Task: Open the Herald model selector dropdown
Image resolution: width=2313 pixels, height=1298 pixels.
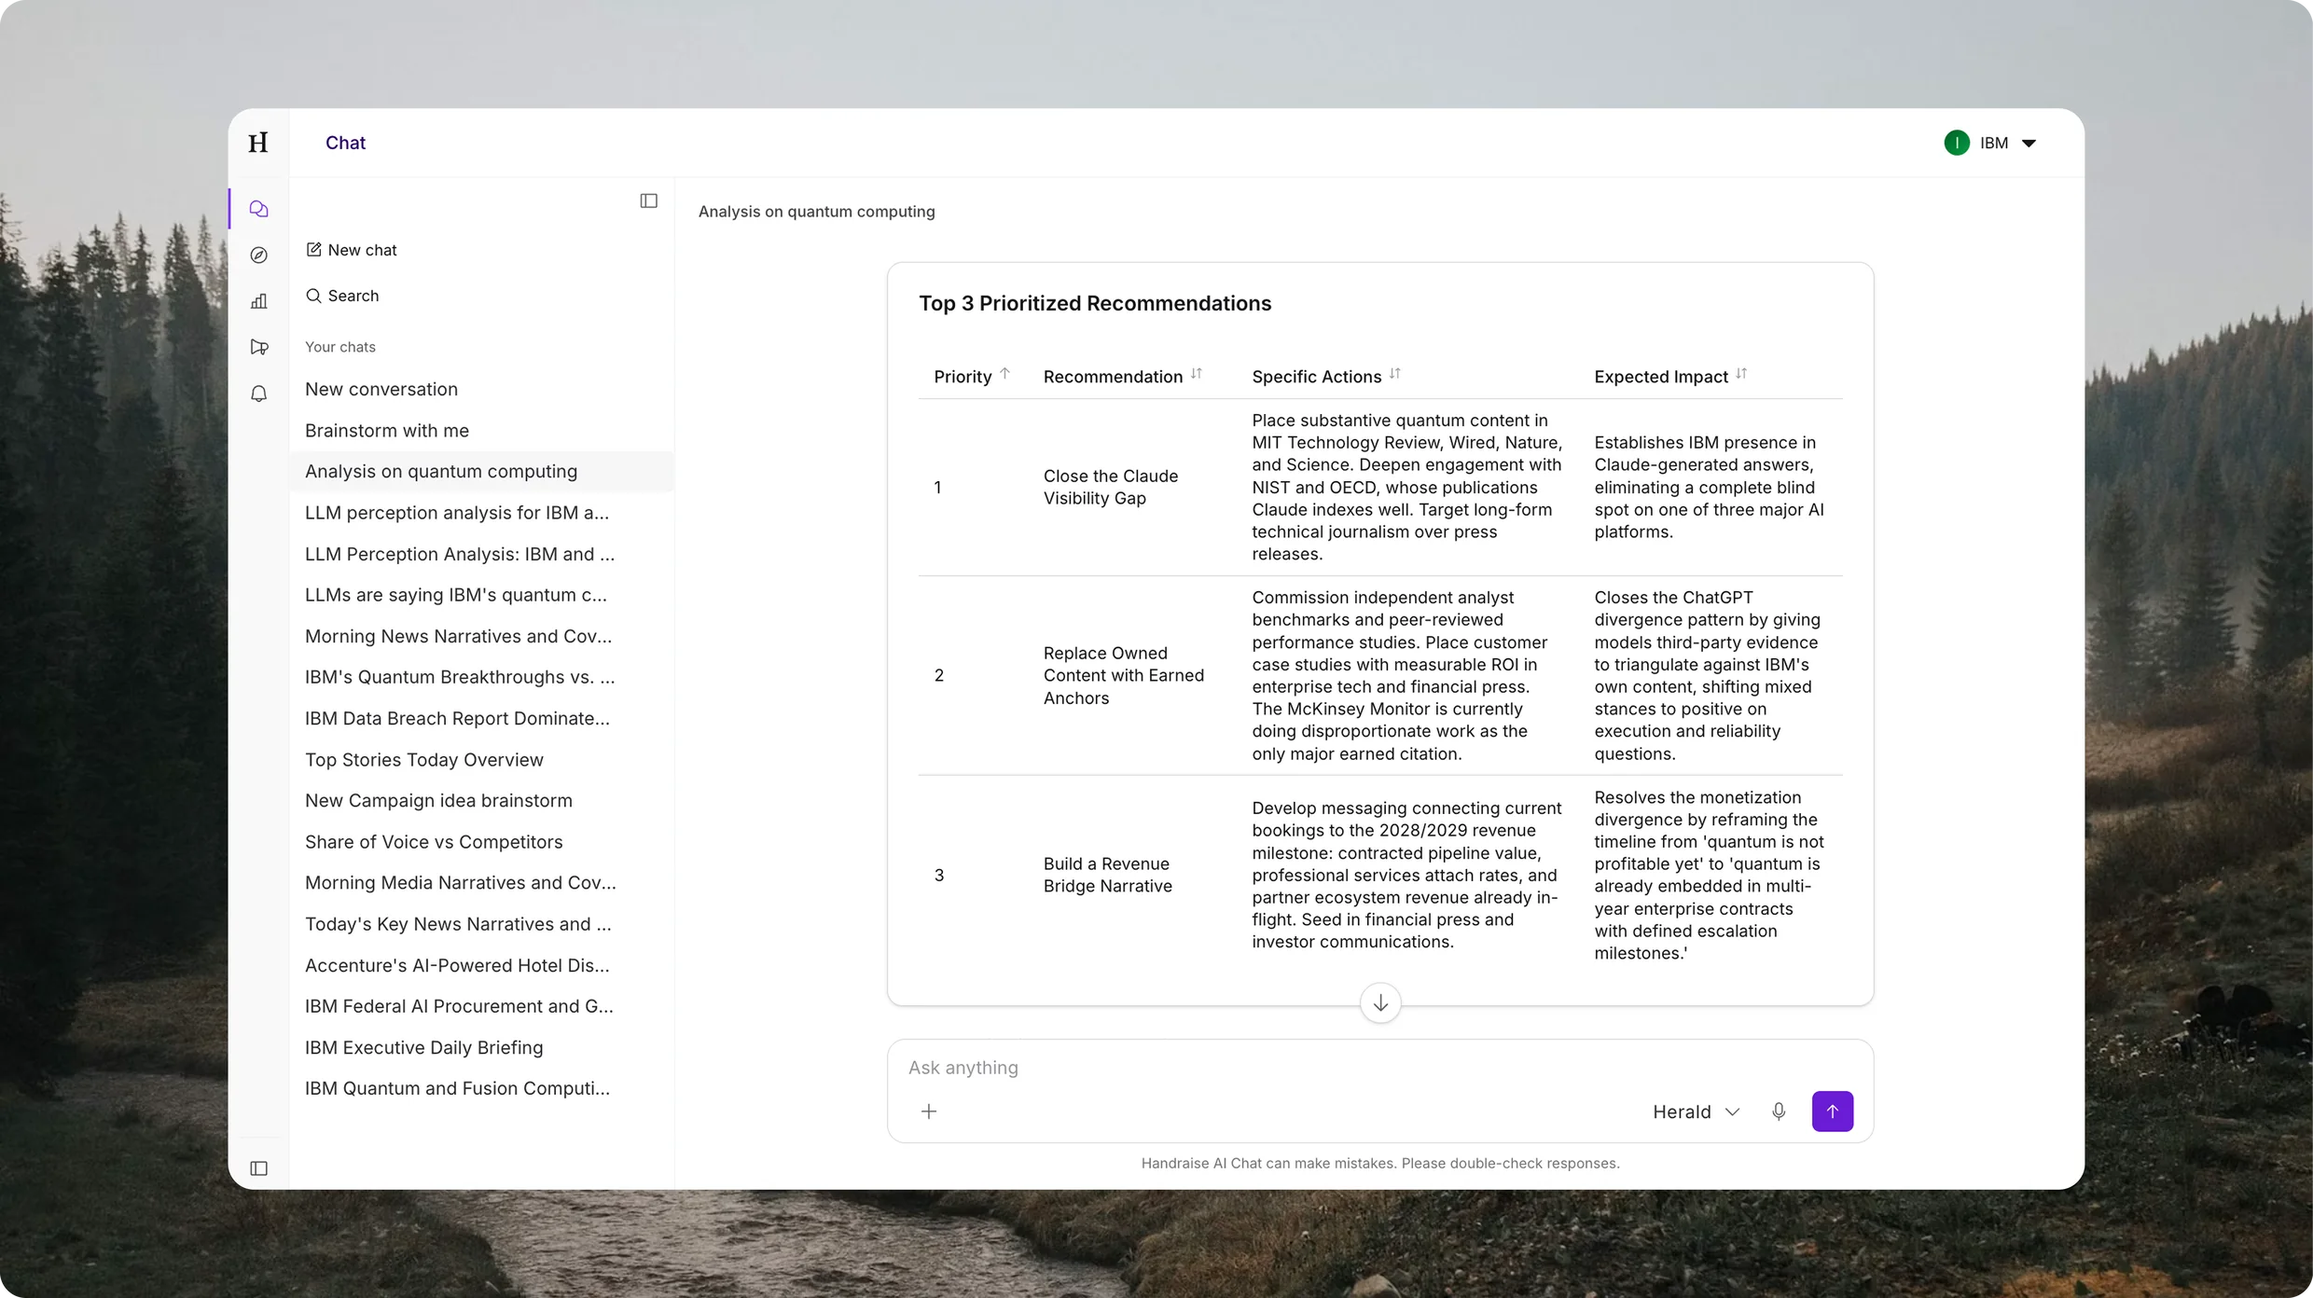Action: [x=1697, y=1112]
